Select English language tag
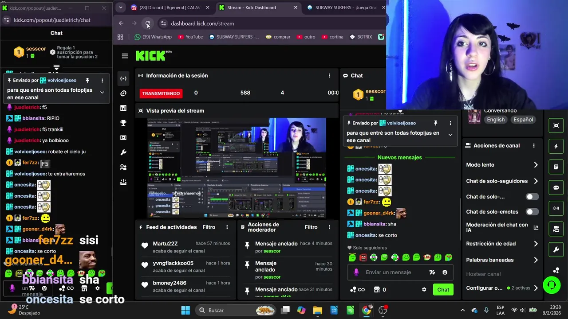 tap(496, 120)
